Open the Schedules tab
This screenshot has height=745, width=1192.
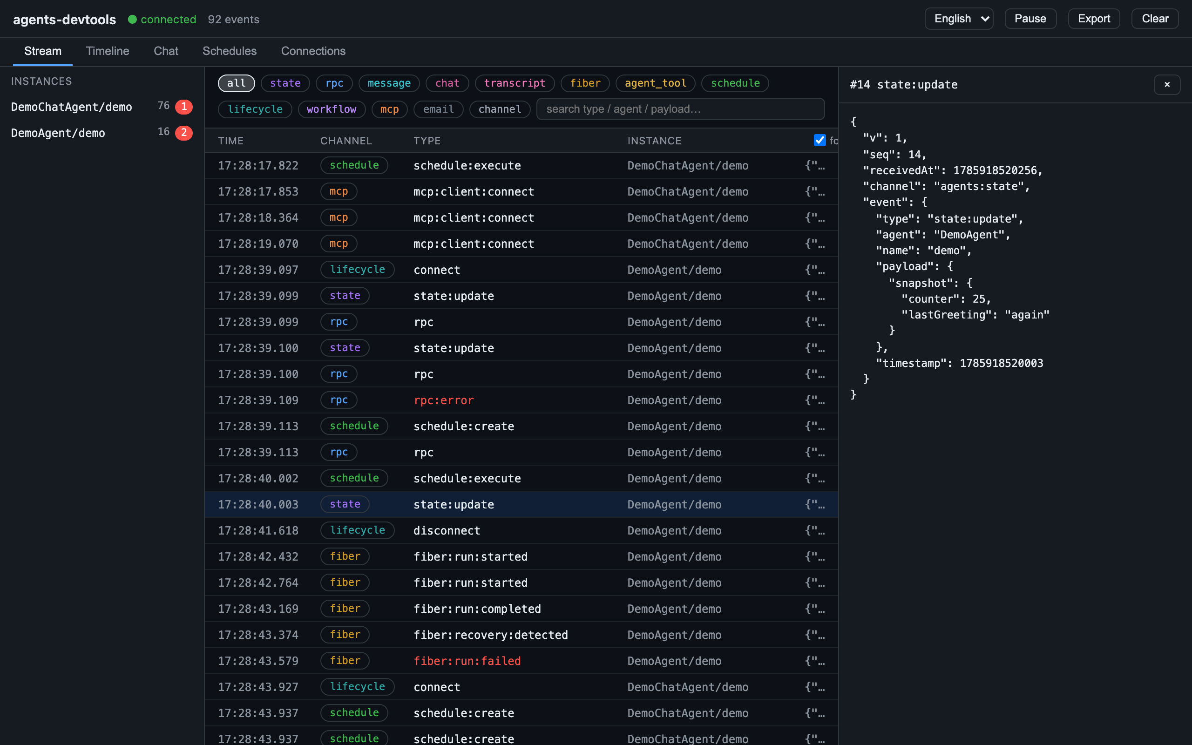pyautogui.click(x=230, y=51)
